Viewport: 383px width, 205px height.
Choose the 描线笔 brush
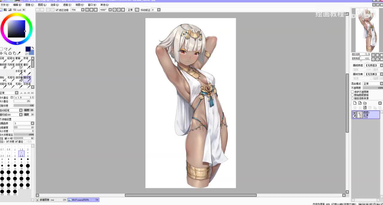[27, 79]
